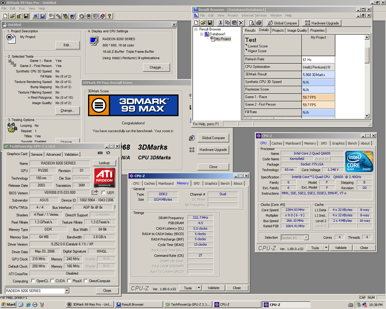Switch to SPD tab in CPU-Z Memory window
This screenshot has height=309, width=386.
coord(196,183)
